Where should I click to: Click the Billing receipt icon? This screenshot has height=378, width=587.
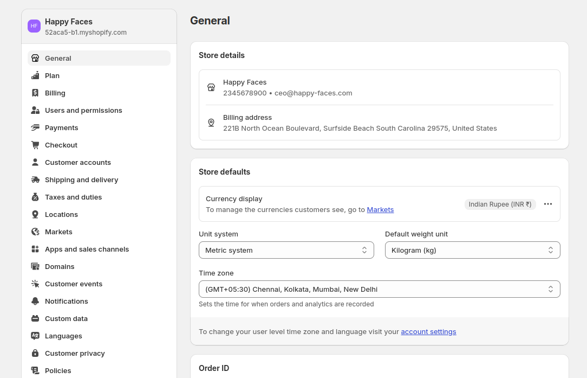(x=35, y=93)
